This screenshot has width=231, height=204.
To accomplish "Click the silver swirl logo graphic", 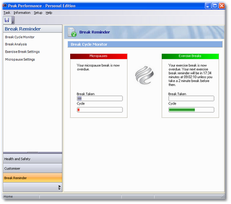I will tap(144, 75).
